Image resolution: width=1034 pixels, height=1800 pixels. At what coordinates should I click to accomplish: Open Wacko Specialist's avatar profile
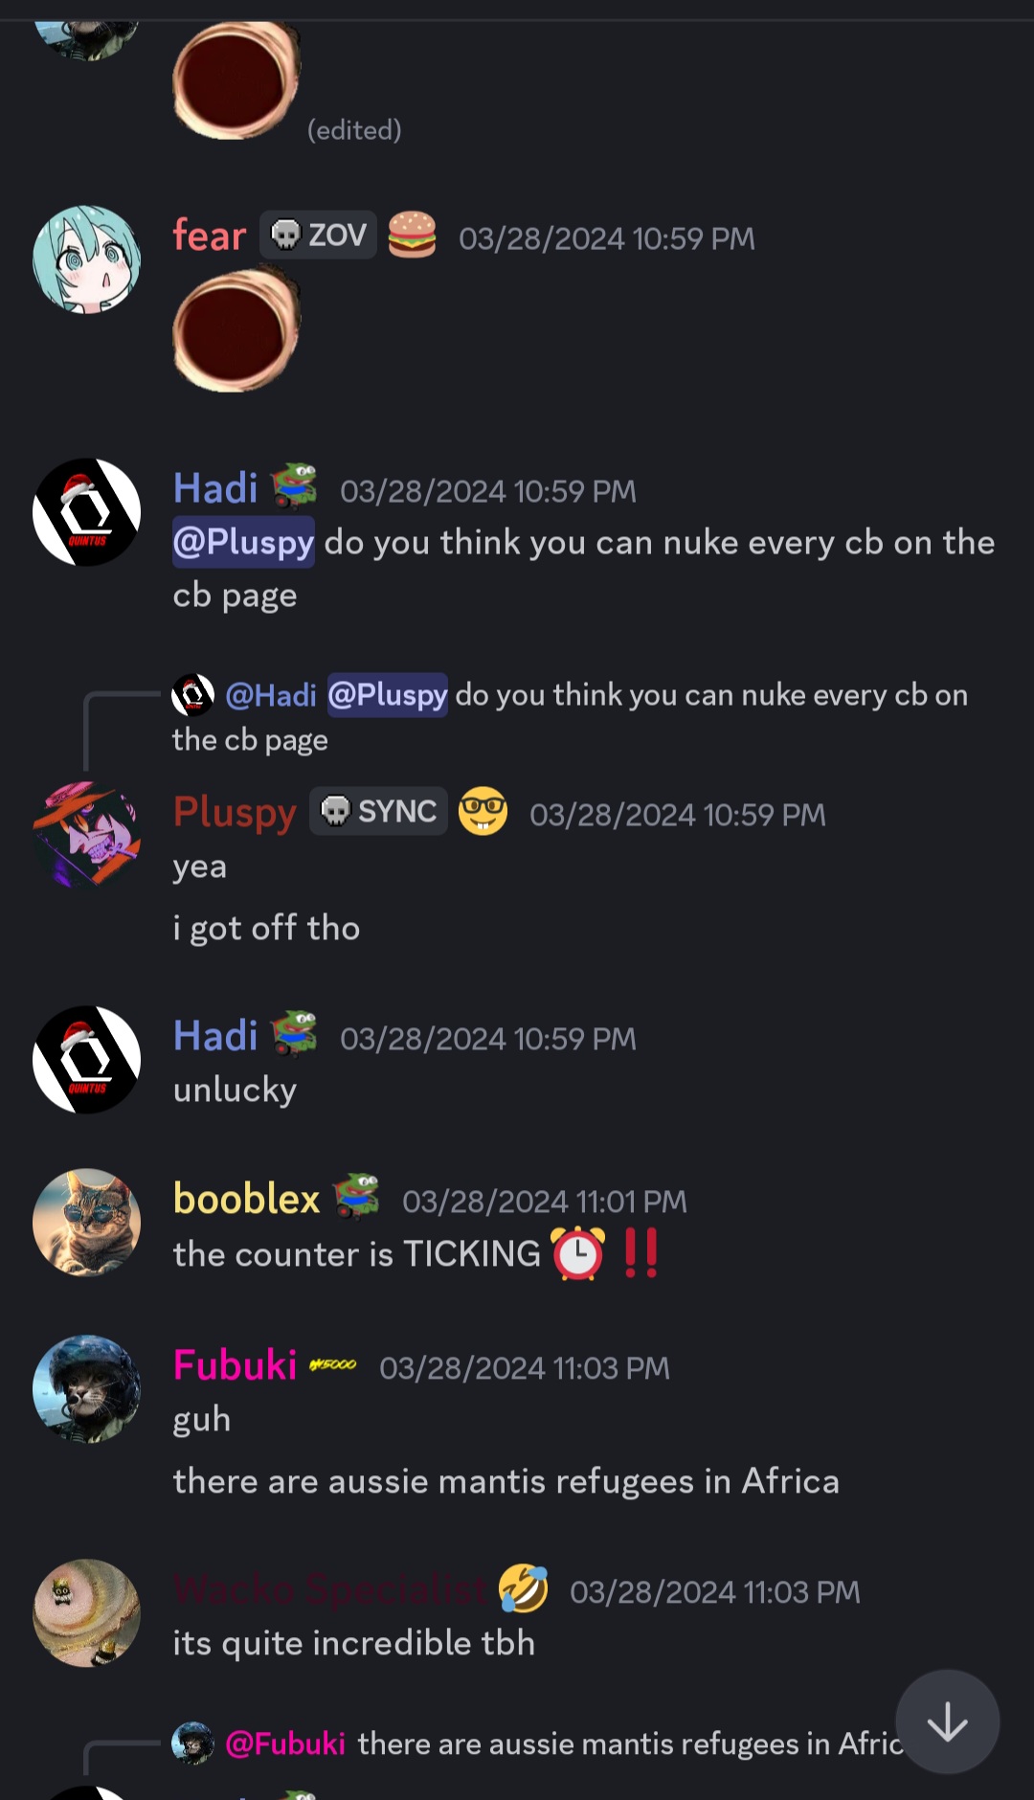[87, 1613]
